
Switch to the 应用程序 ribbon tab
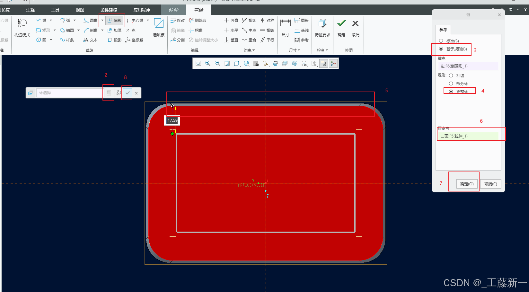142,10
